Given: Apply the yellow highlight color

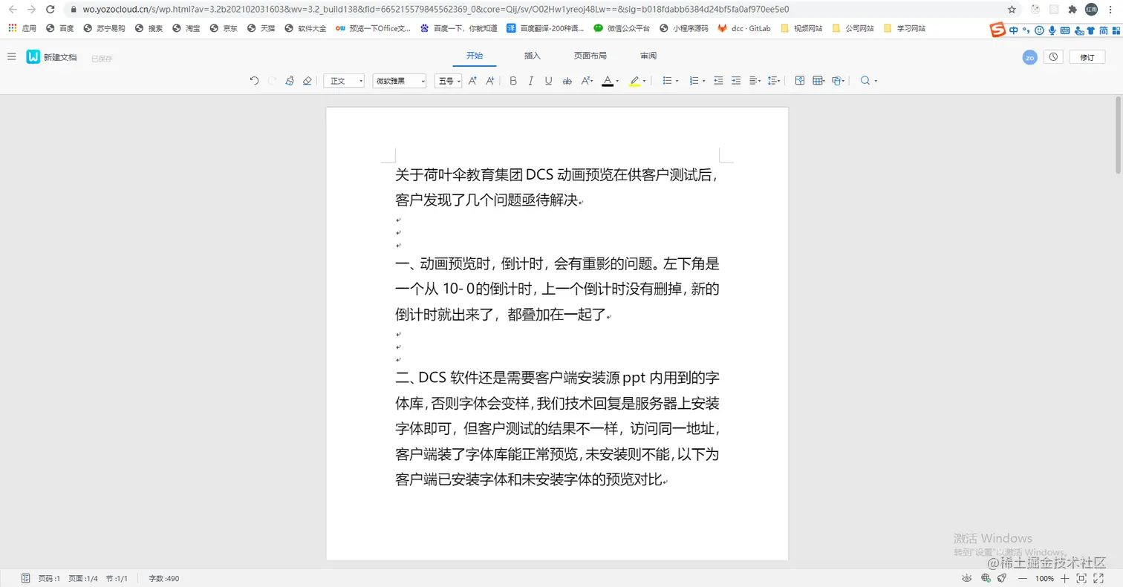Looking at the screenshot, I should tap(634, 81).
